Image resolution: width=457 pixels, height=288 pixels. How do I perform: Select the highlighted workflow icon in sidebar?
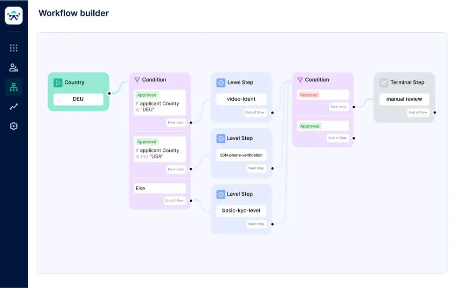pyautogui.click(x=14, y=87)
